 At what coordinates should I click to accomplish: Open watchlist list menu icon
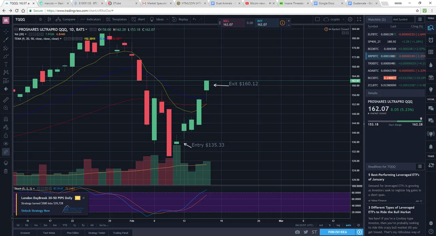point(420,19)
